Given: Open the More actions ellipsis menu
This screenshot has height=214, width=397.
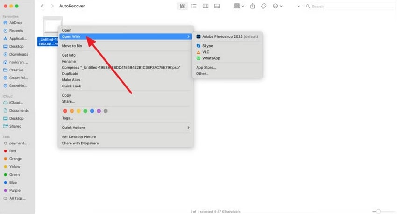Looking at the screenshot, I should [277, 6].
